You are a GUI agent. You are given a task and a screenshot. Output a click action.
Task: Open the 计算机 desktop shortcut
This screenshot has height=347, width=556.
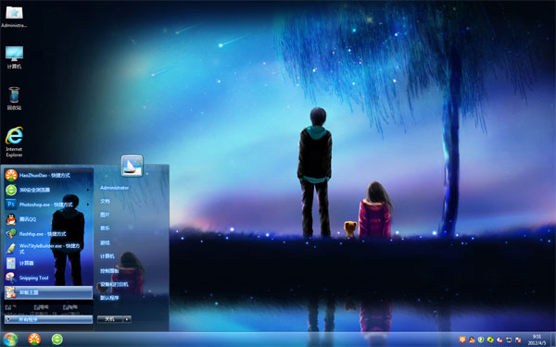[14, 57]
